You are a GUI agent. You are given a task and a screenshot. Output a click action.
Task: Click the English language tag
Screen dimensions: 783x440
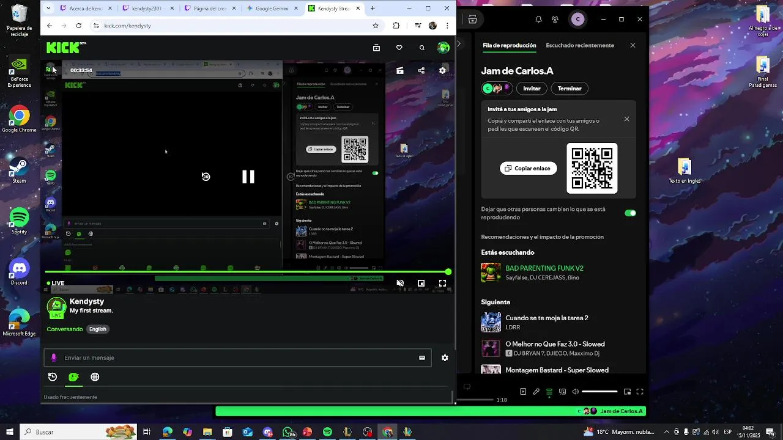tap(98, 329)
